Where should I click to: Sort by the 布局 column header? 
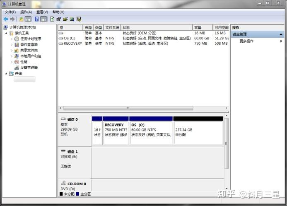(x=88, y=28)
